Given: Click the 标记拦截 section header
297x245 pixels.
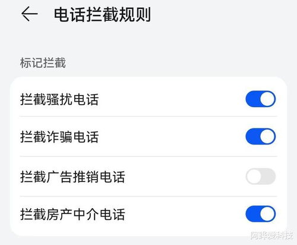Looking at the screenshot, I should tap(43, 63).
